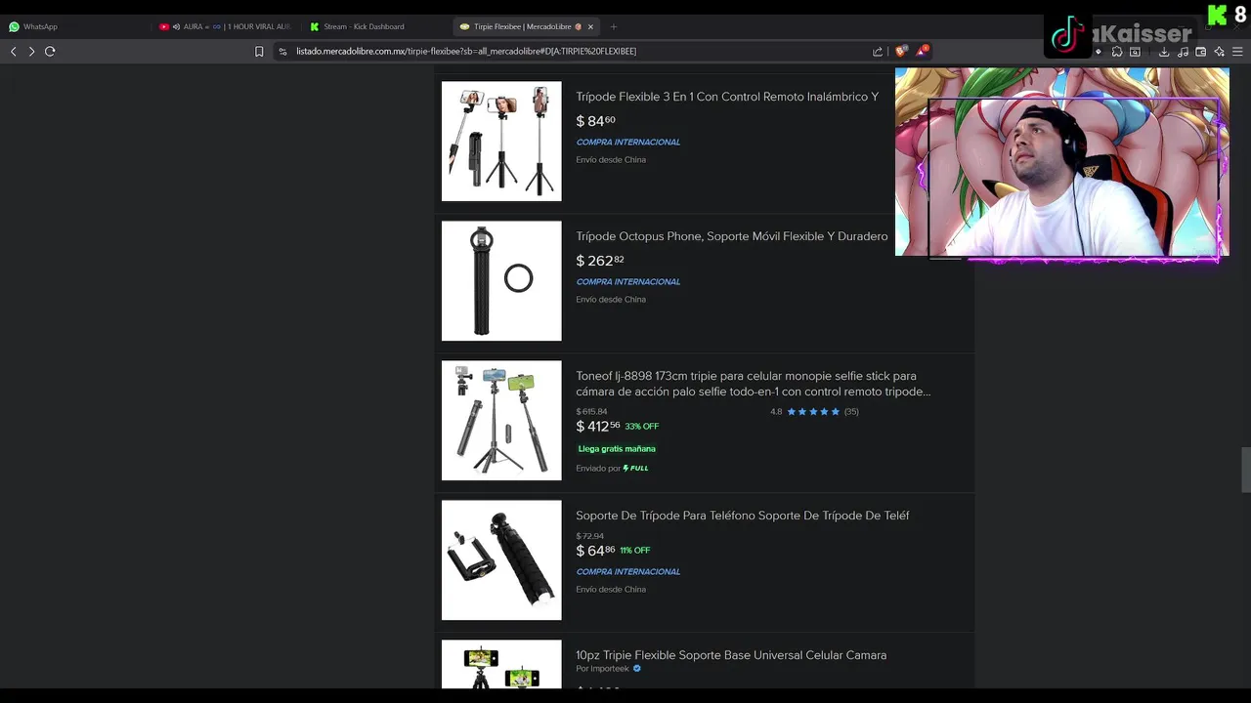Open a new tab with the plus button

614,26
